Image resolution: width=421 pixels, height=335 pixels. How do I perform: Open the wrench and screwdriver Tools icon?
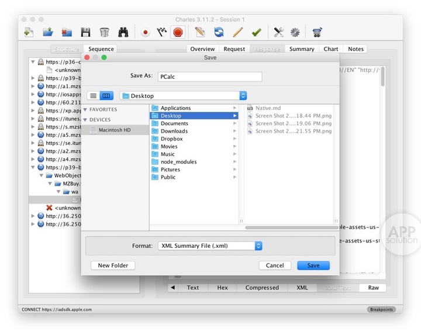click(279, 32)
